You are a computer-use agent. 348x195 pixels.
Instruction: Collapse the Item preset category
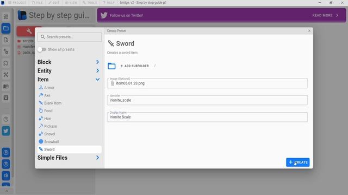pos(69,80)
